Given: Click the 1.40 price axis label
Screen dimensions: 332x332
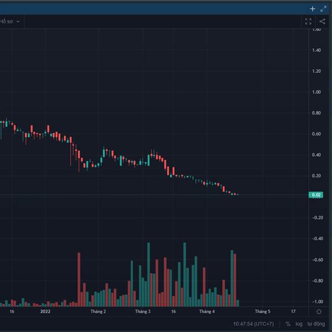Looking at the screenshot, I should [x=317, y=50].
